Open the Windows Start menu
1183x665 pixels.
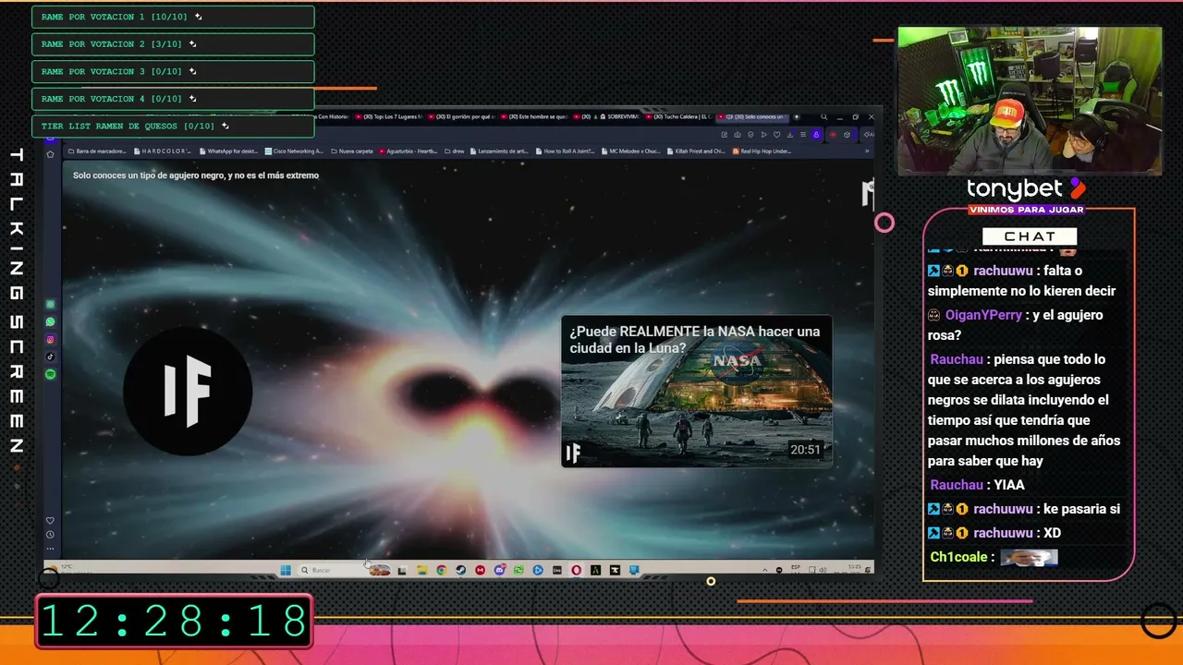point(286,570)
